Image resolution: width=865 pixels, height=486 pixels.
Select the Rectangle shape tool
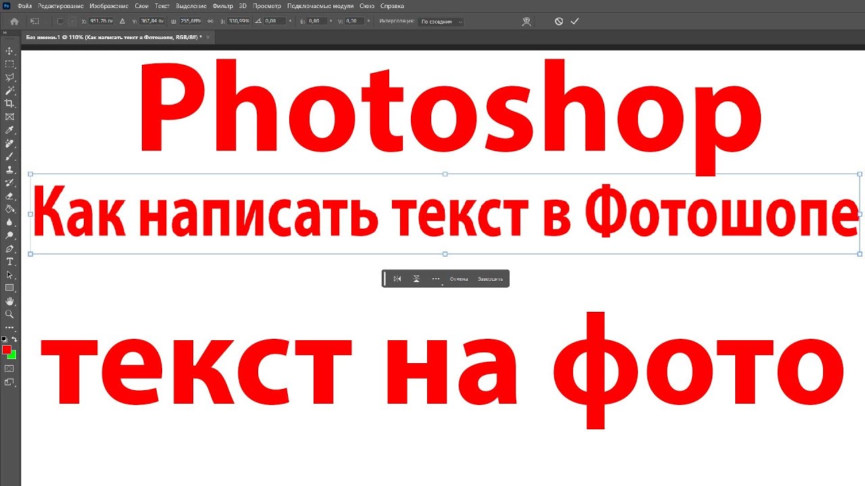point(9,288)
